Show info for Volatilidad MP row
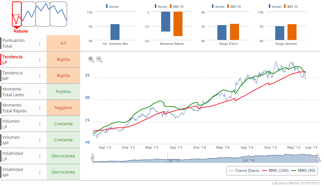324x187 pixels. coord(40,172)
